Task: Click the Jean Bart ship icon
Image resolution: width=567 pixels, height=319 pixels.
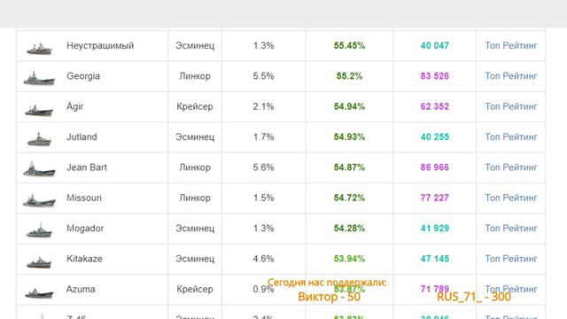Action: click(39, 169)
